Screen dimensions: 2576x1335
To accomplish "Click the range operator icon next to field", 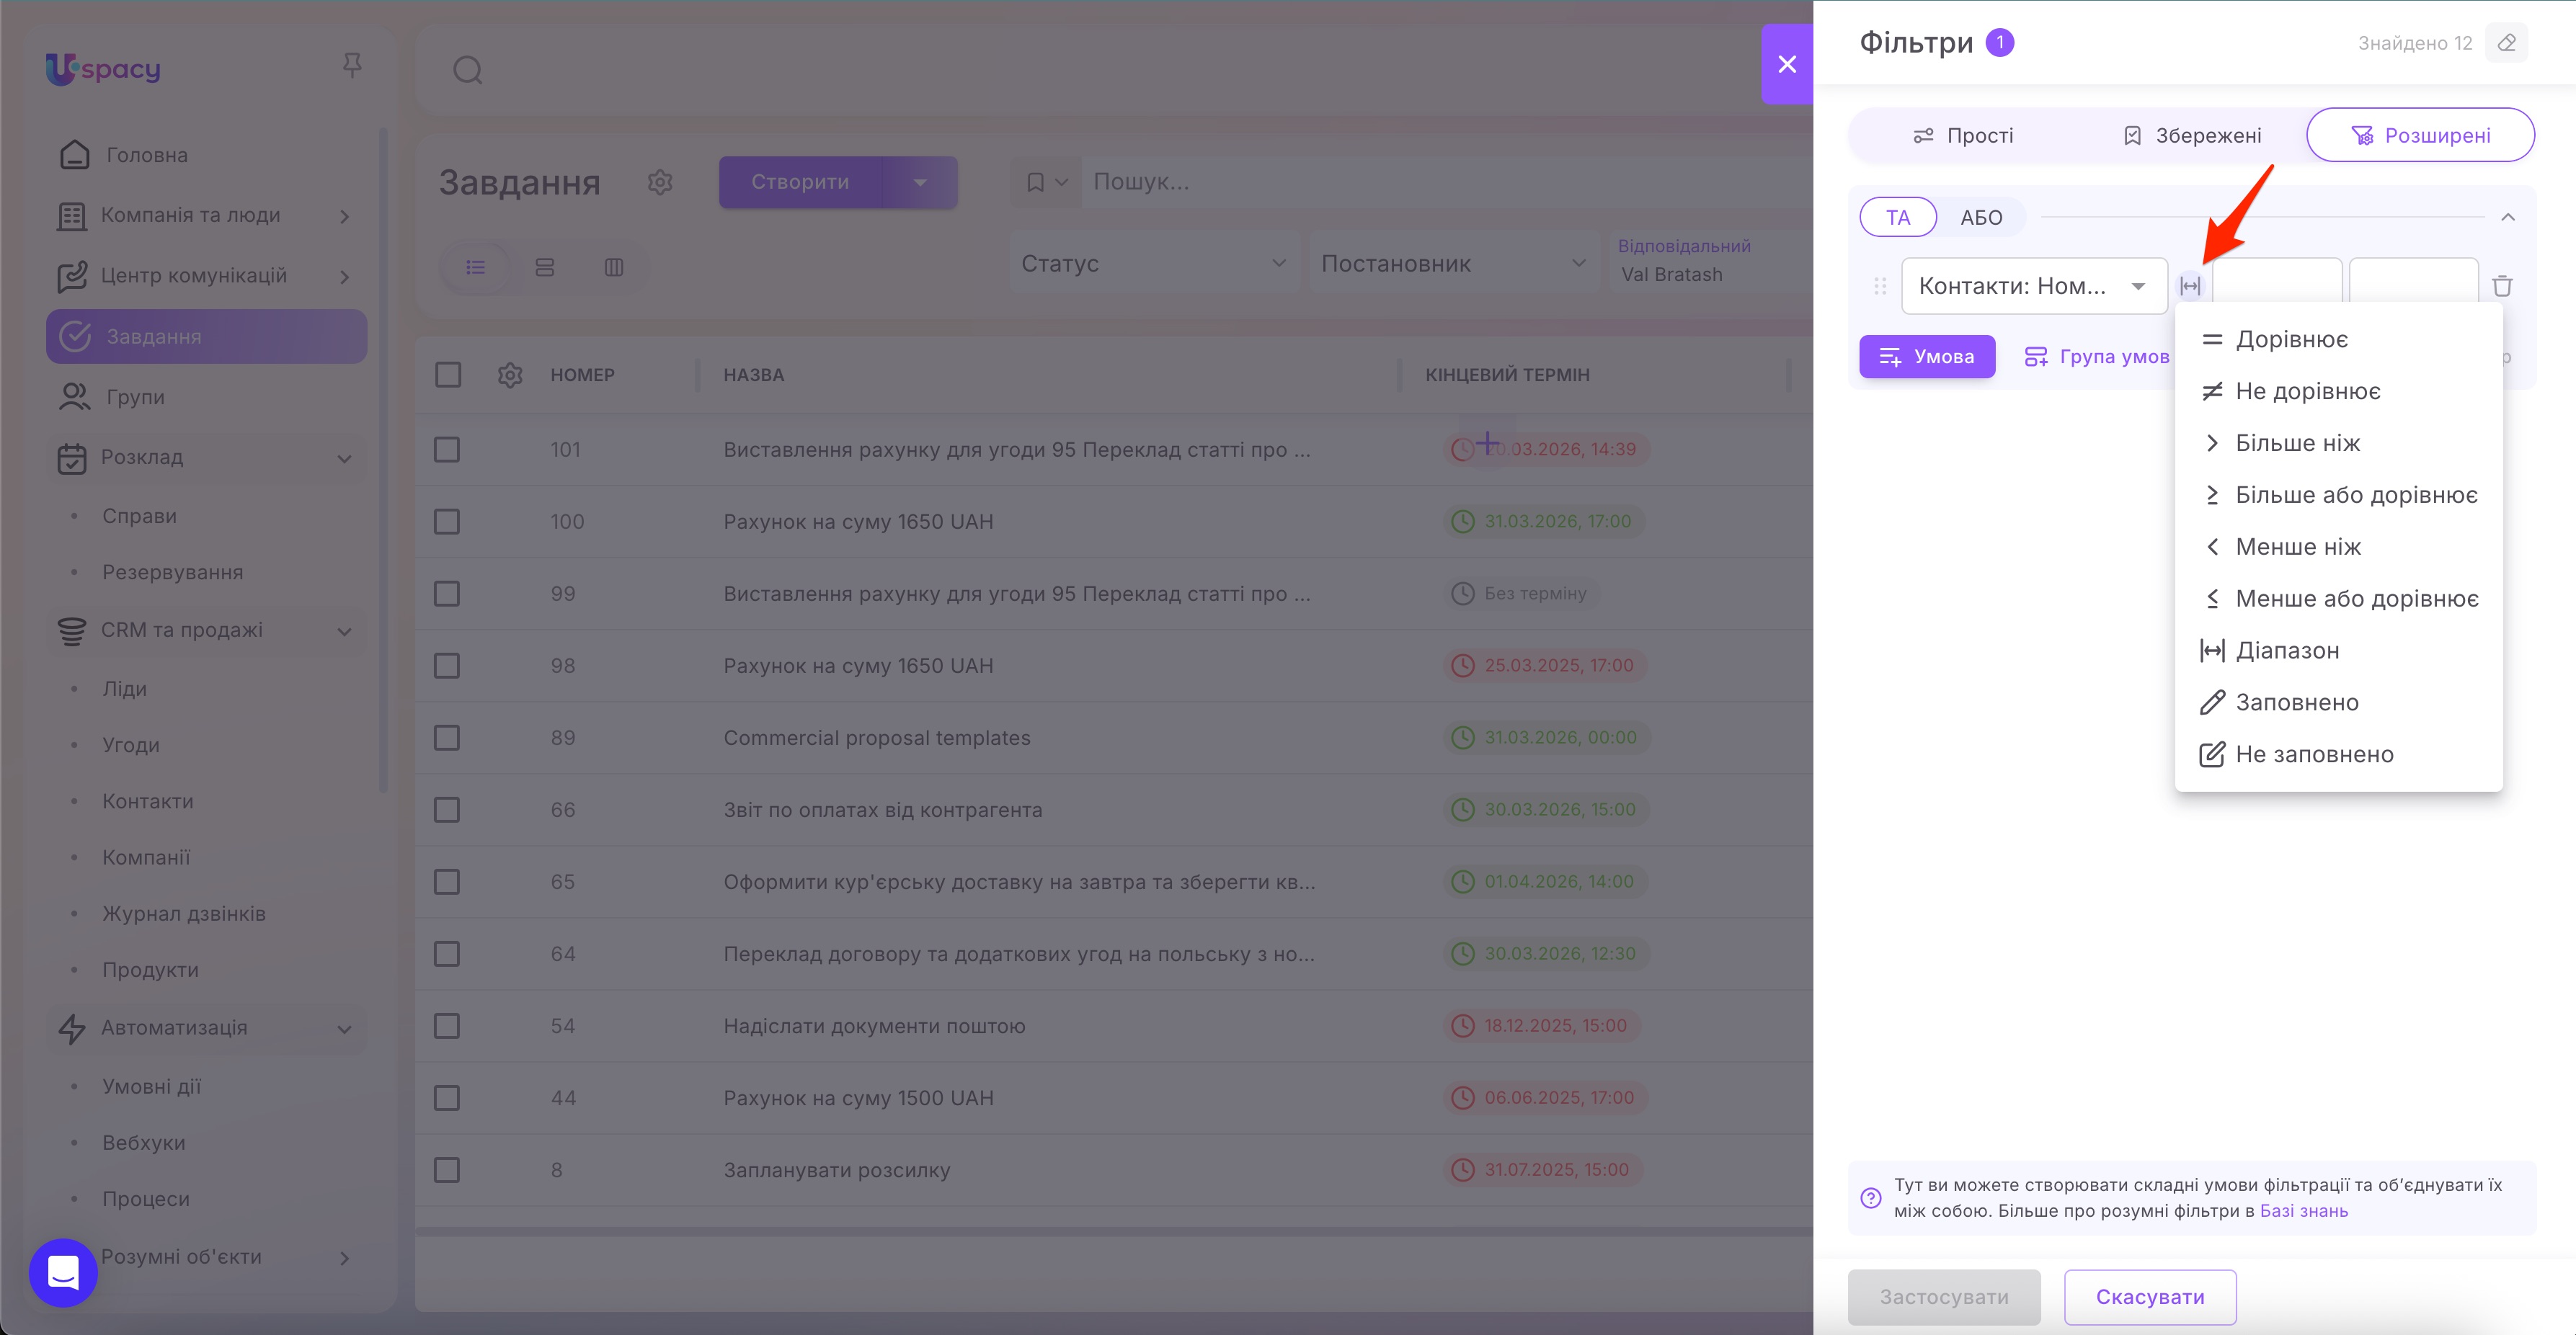I will 2190,286.
